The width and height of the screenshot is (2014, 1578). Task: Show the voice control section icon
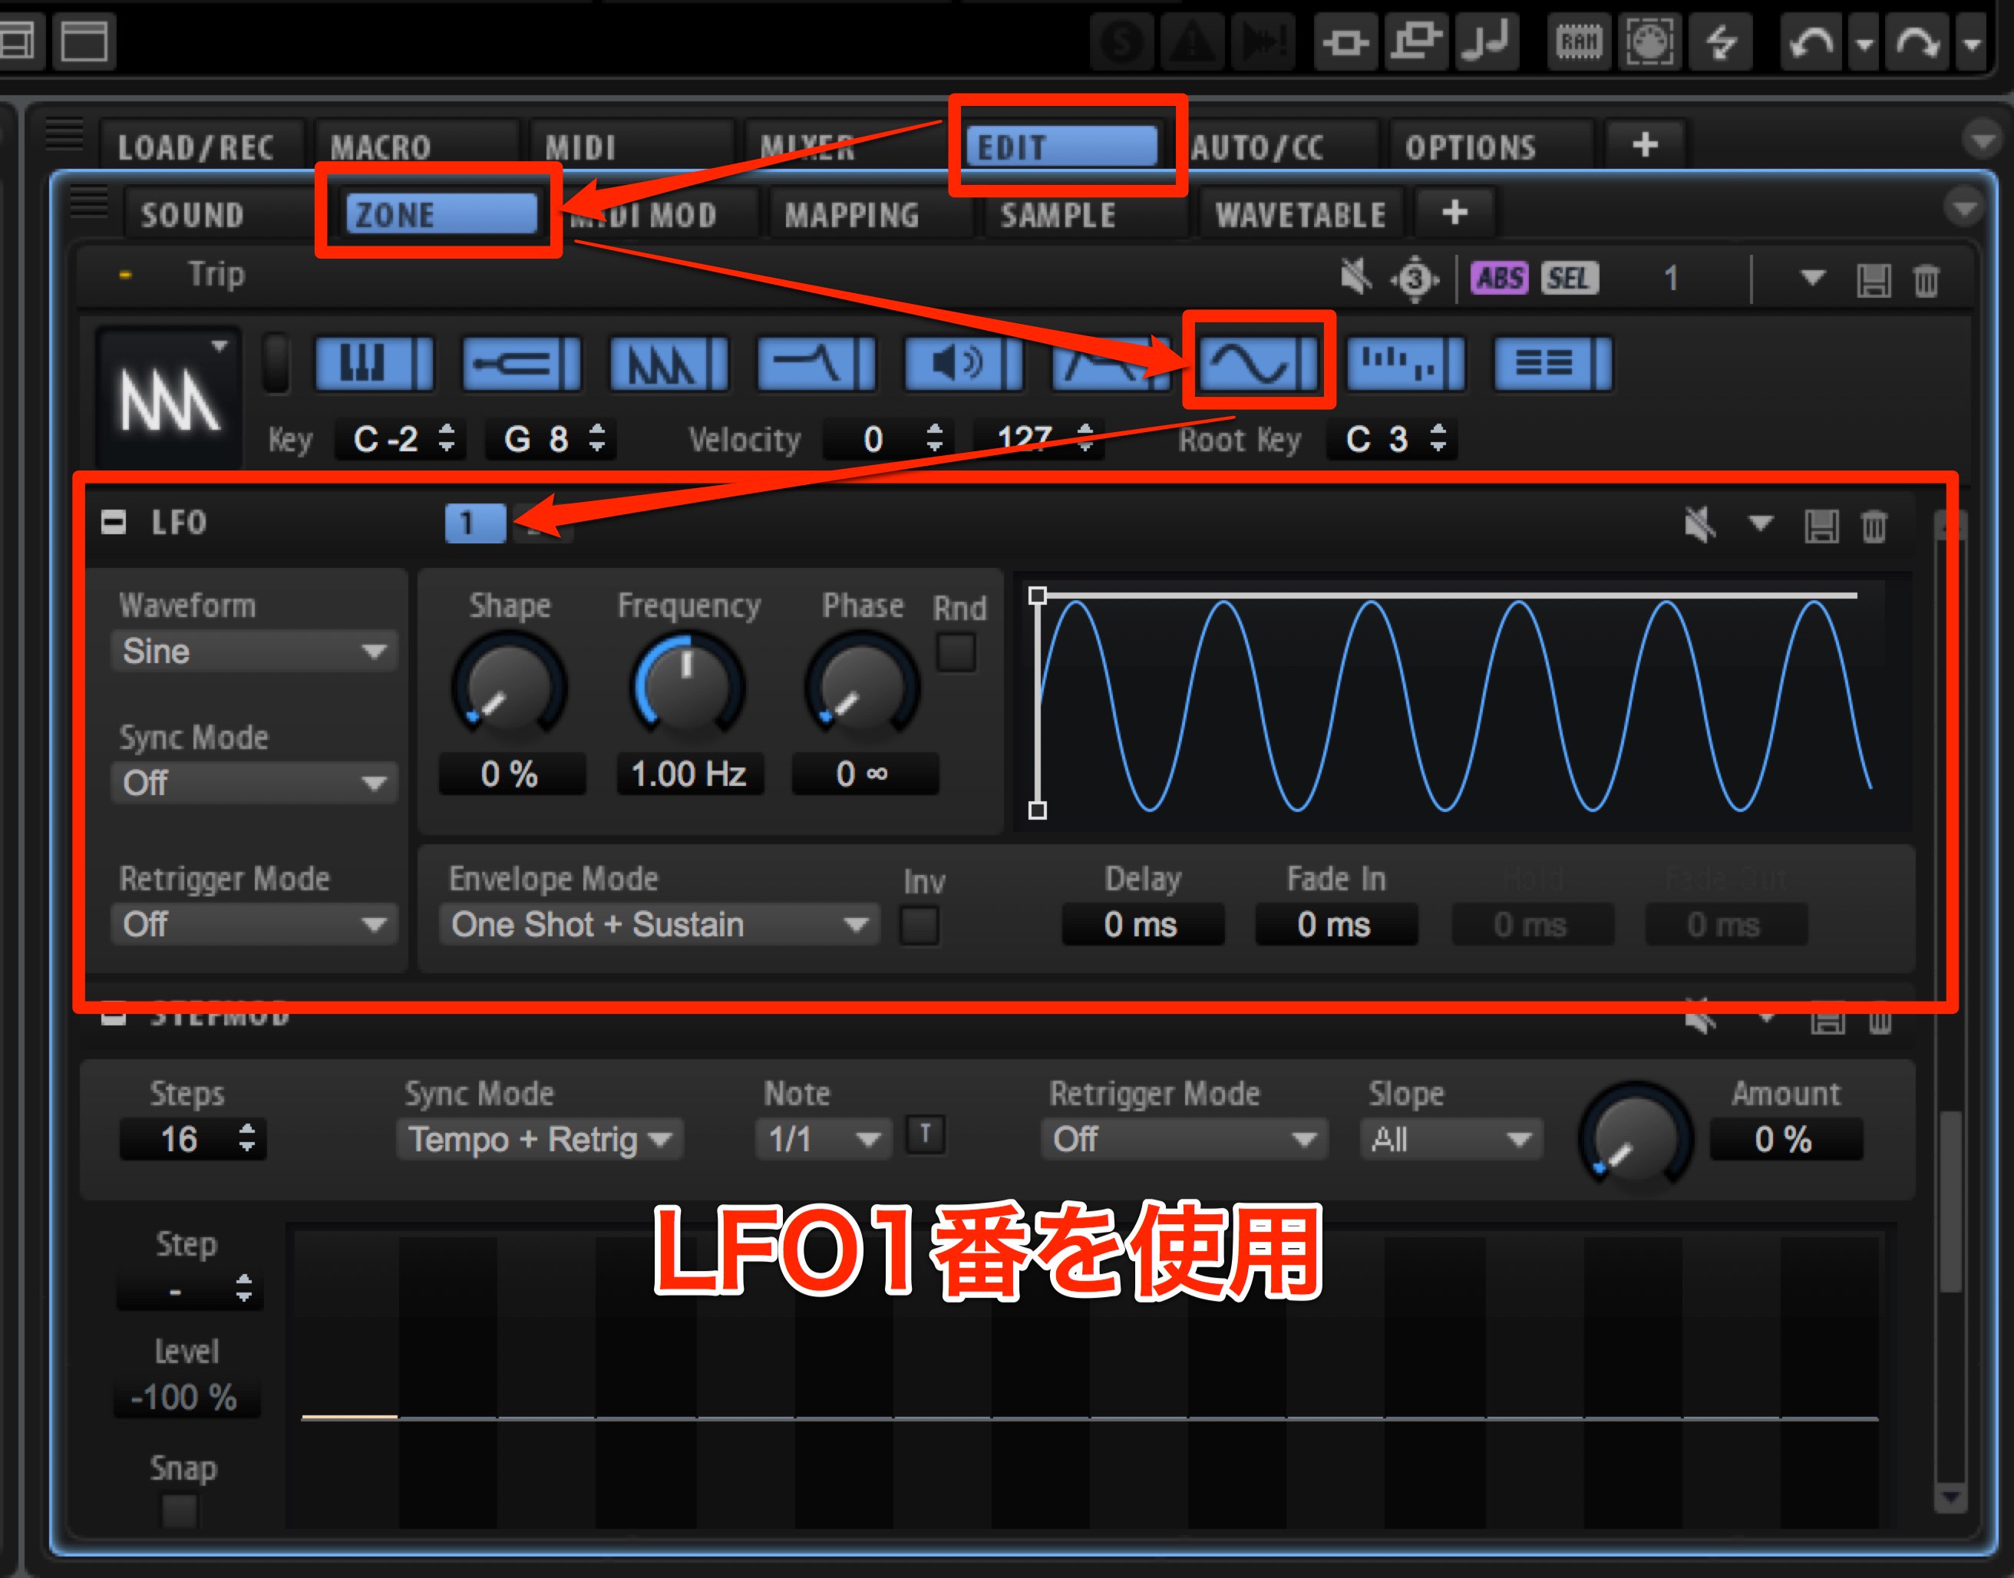(375, 364)
